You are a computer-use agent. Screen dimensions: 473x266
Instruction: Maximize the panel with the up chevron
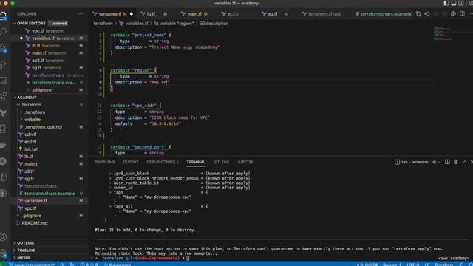pos(465,162)
